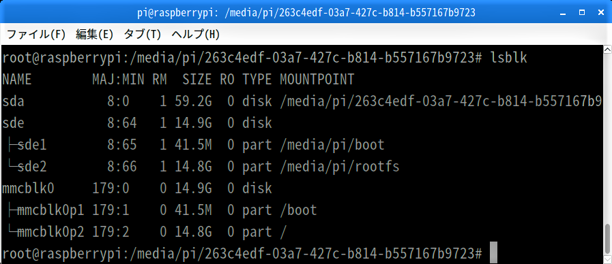Click the mmcblk0p2 partition entry
612x264 pixels.
(50, 232)
